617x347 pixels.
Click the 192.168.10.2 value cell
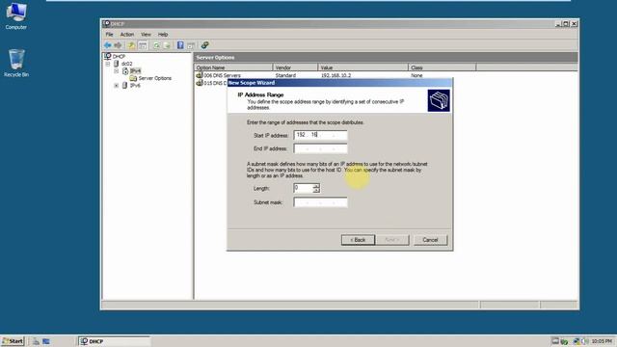335,75
